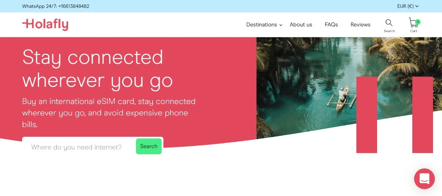Expand the Destinations dropdown chevron

[x=281, y=25]
